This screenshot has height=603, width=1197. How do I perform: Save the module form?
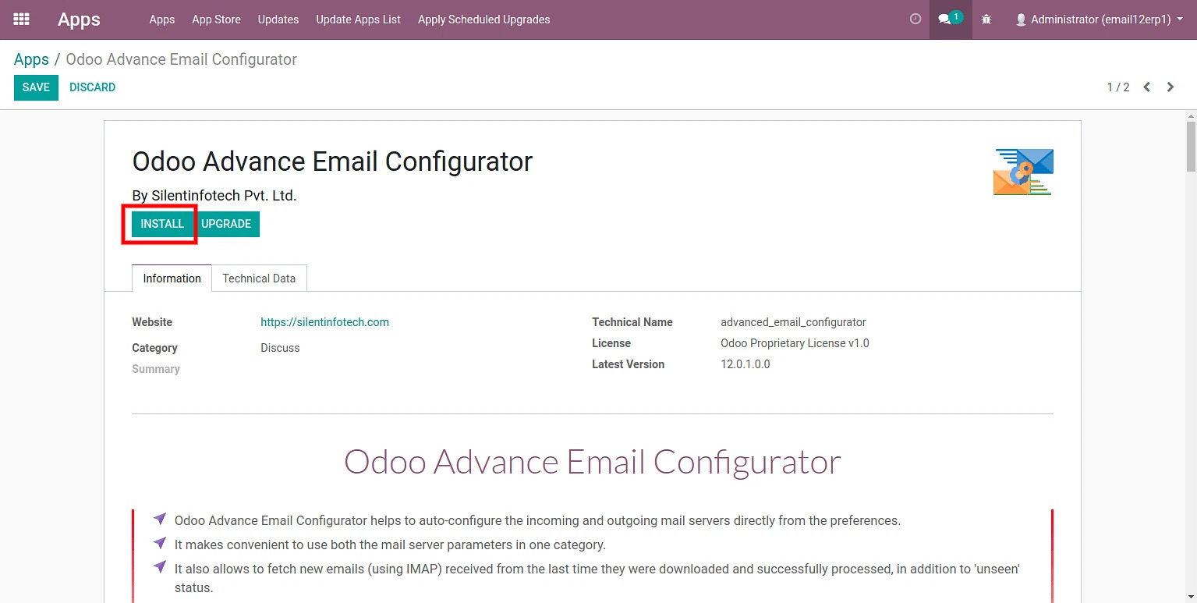[36, 87]
